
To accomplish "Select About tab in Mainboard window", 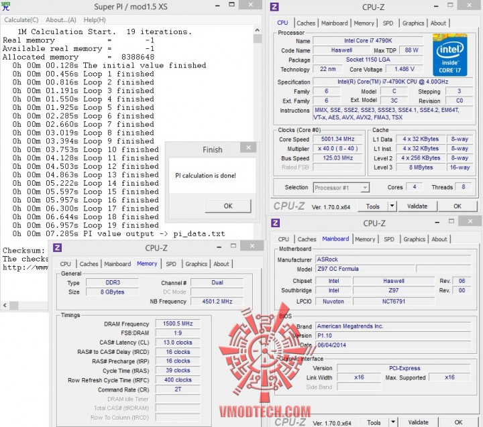I will (x=439, y=239).
